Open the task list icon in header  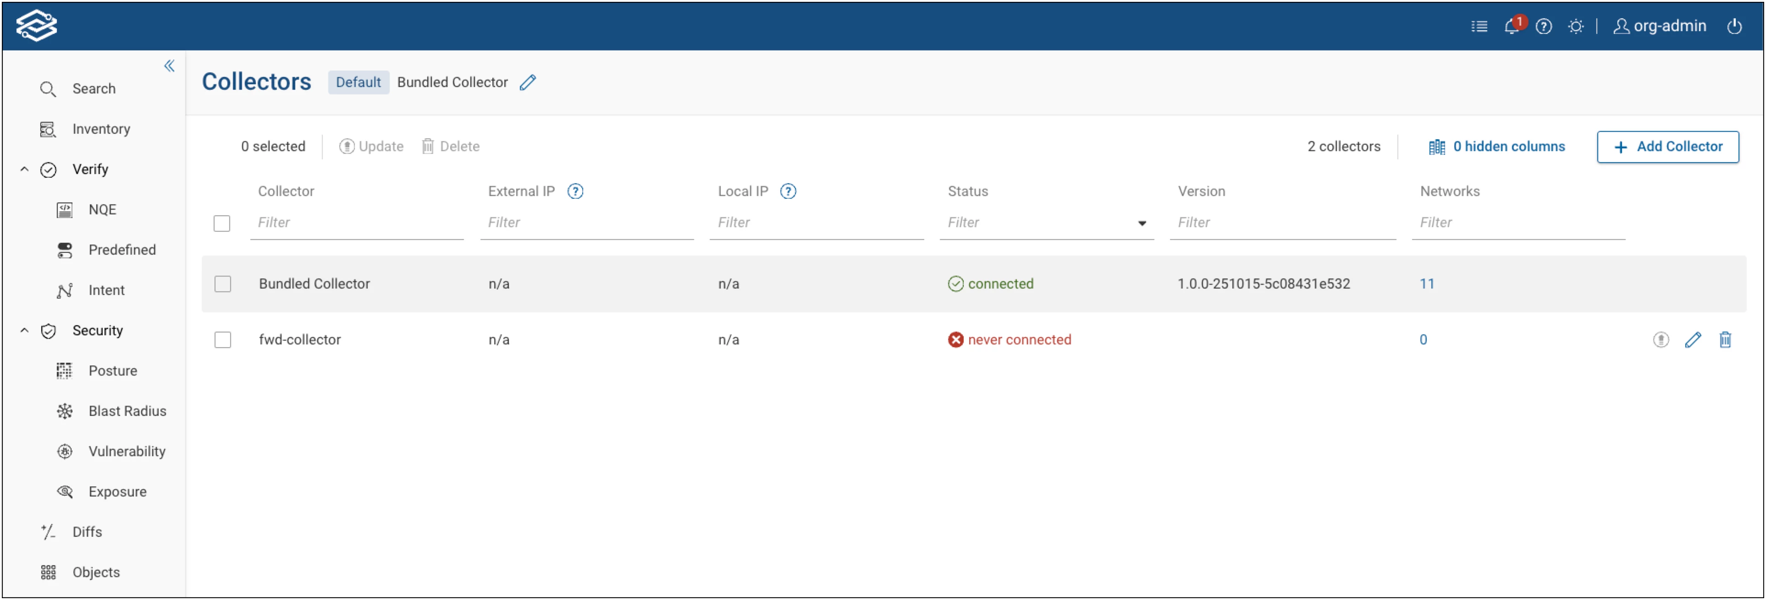(x=1479, y=27)
